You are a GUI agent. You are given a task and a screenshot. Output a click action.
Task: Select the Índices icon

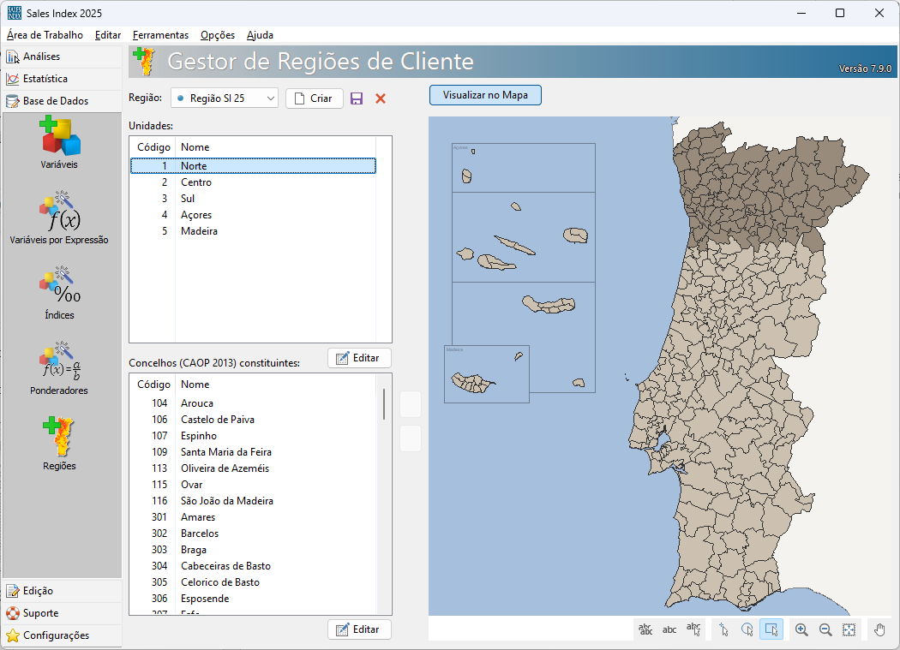[59, 293]
